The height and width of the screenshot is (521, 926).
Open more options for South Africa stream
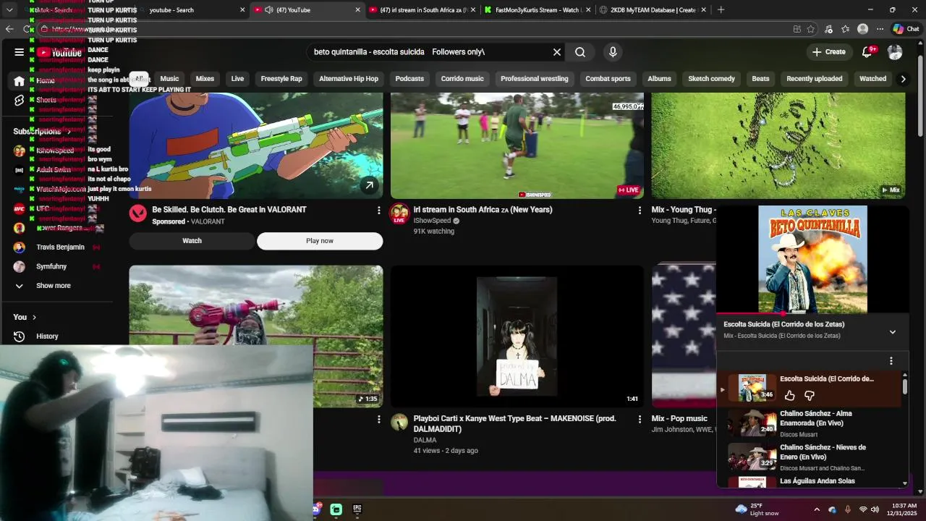639,210
